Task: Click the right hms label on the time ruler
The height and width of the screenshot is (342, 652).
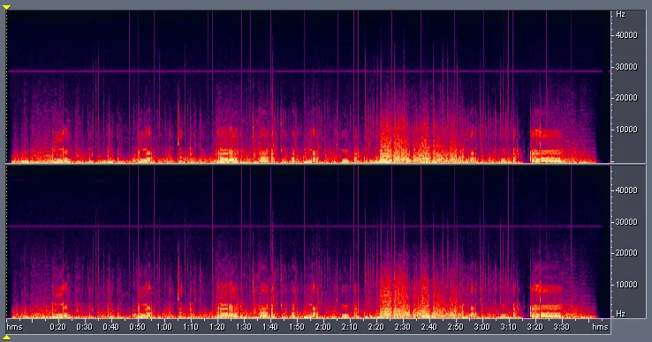Action: point(601,327)
